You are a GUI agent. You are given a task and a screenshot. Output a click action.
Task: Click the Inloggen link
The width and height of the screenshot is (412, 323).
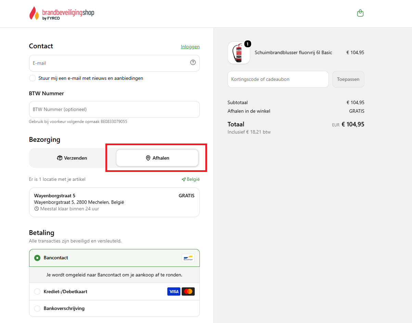pos(190,47)
